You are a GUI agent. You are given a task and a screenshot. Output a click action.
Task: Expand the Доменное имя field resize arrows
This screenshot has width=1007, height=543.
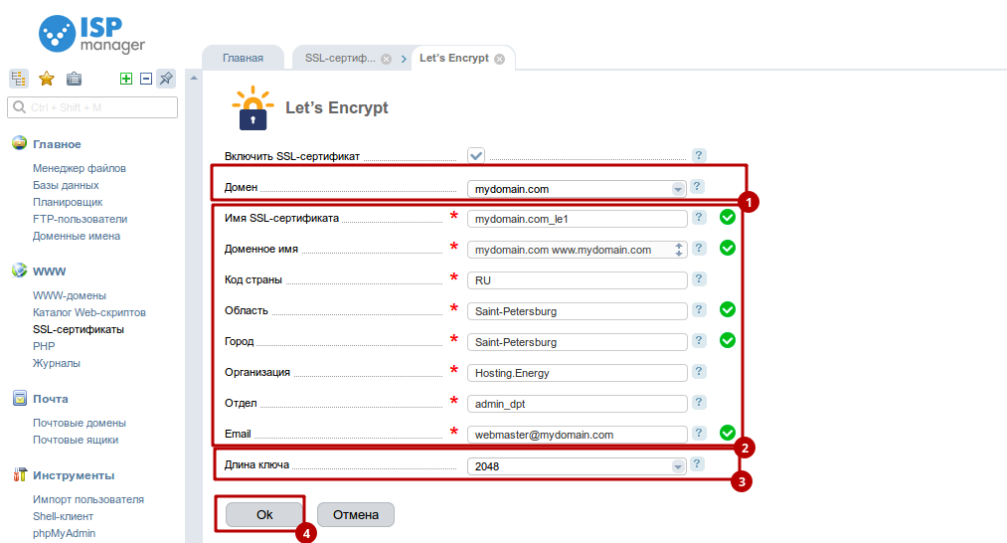point(679,250)
